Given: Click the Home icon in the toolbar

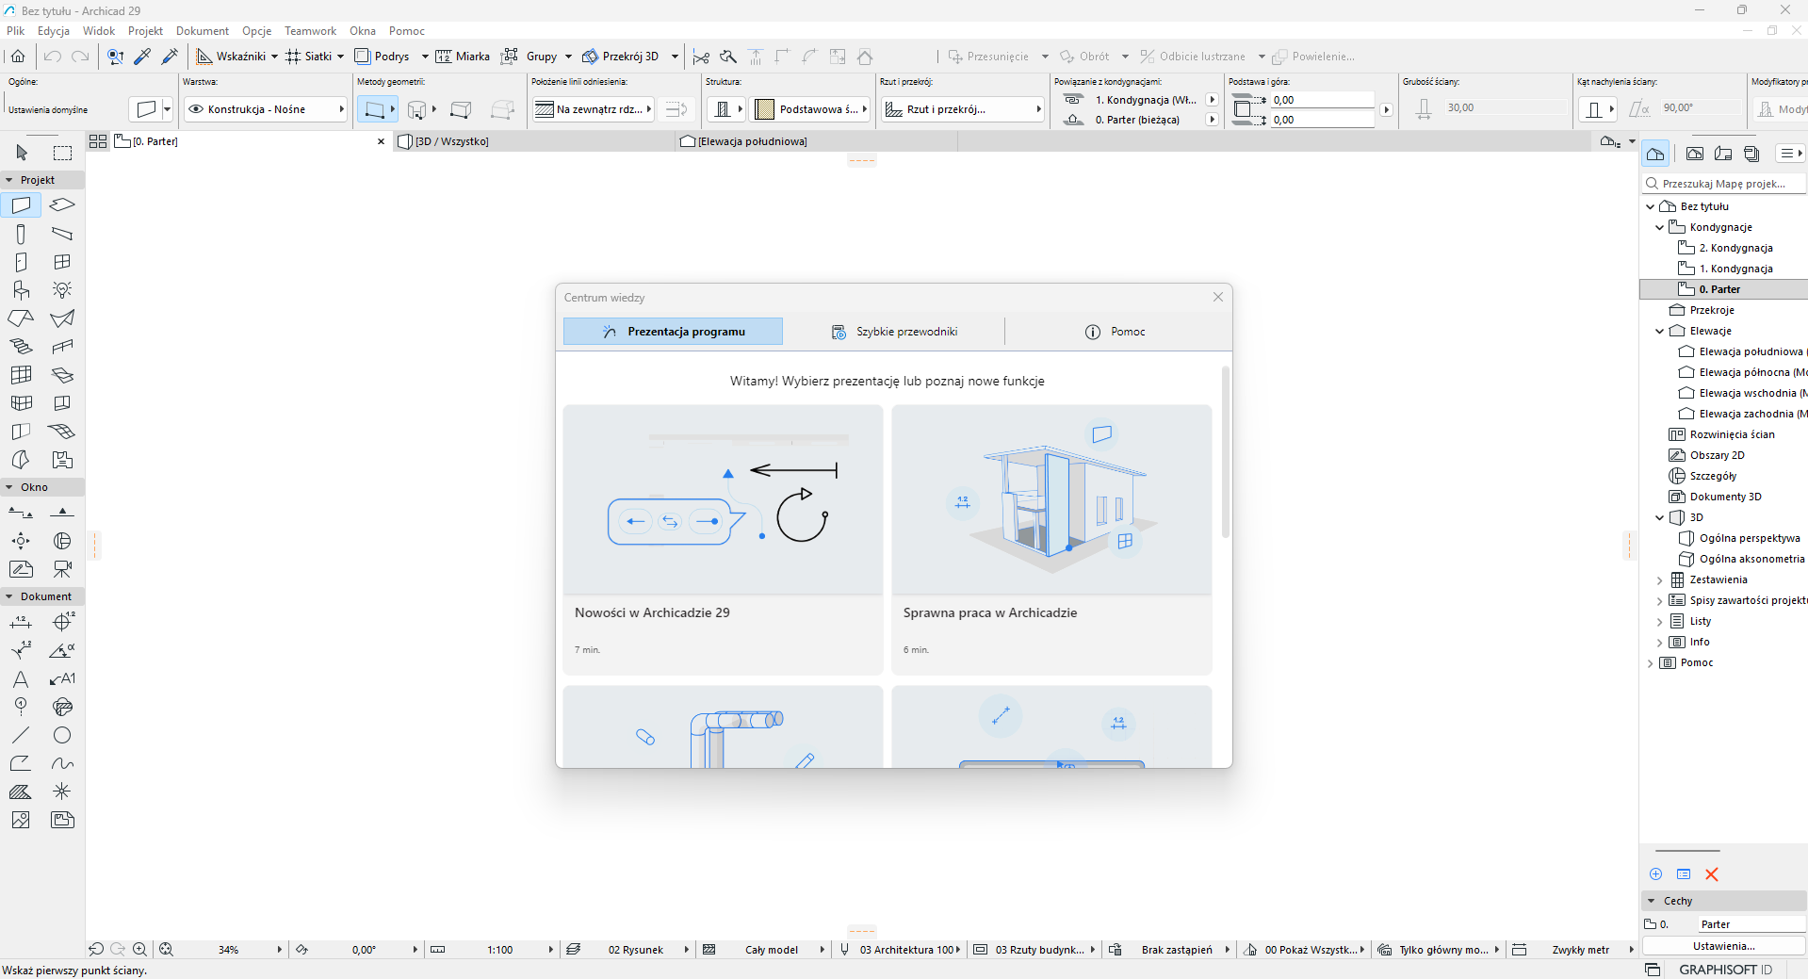Looking at the screenshot, I should (x=18, y=57).
